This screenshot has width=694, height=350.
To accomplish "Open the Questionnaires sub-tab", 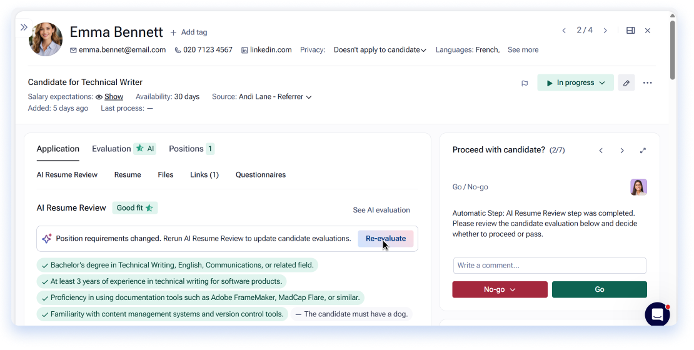I will pos(261,175).
